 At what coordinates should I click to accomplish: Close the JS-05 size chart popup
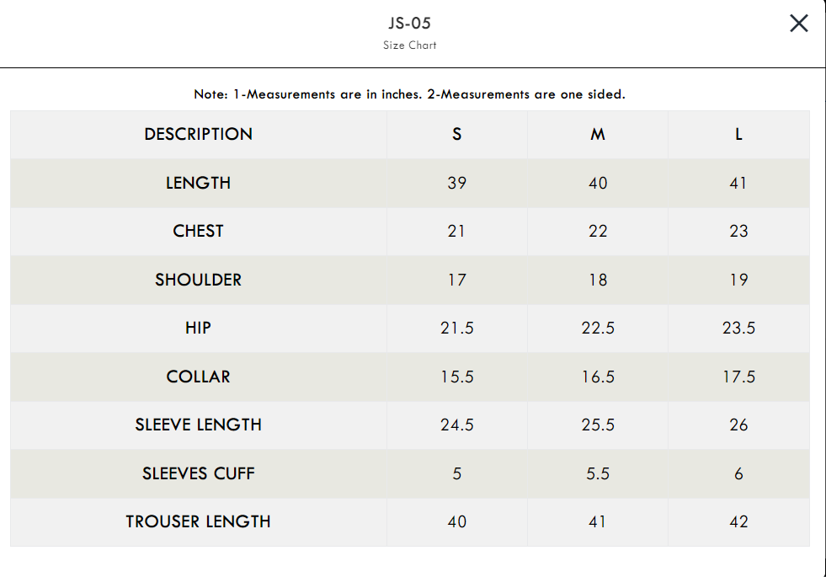tap(798, 24)
